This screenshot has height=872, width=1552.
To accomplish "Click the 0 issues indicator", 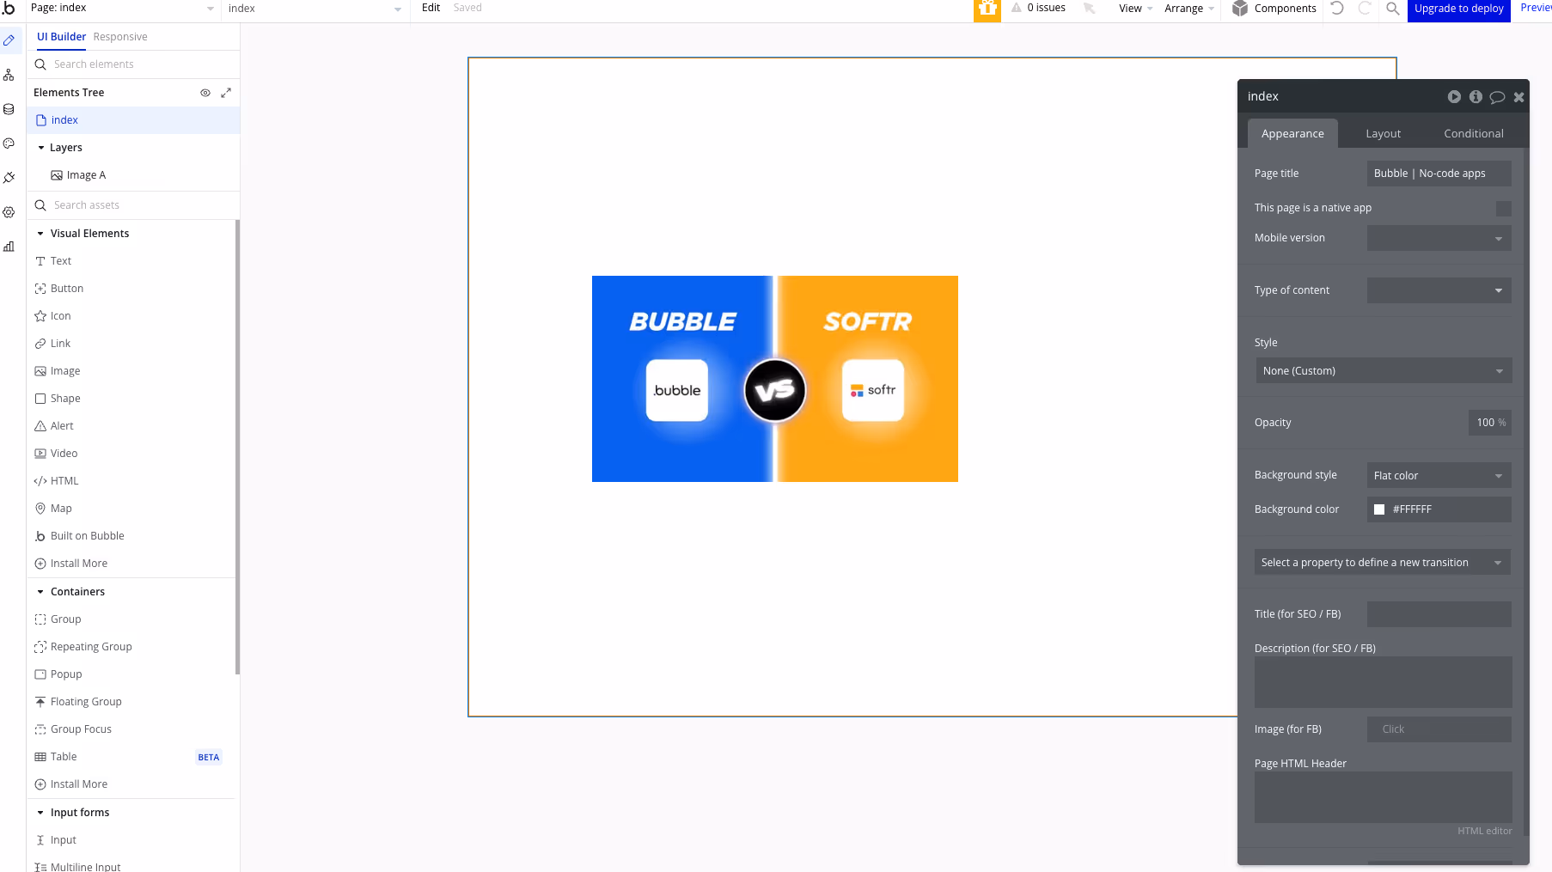I will point(1039,8).
